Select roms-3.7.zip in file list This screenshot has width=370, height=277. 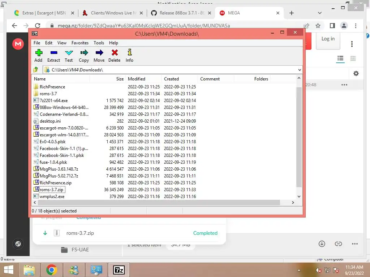pos(51,189)
